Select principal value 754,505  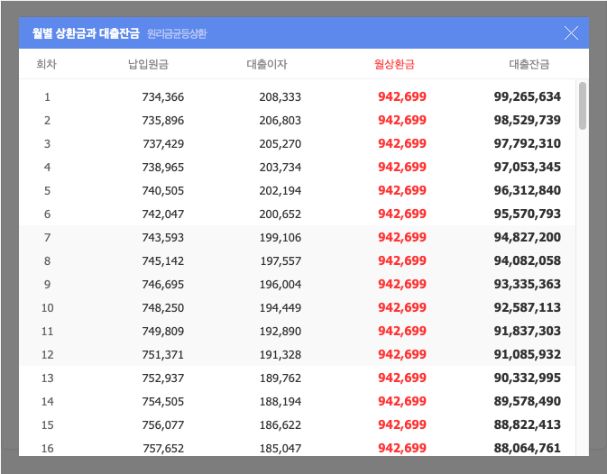pos(163,401)
